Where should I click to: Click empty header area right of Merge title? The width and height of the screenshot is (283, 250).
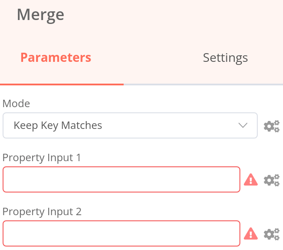pyautogui.click(x=174, y=15)
